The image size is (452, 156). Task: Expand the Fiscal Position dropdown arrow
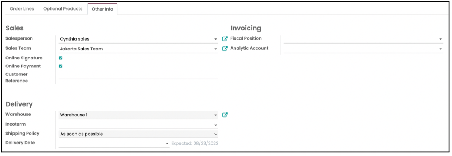pyautogui.click(x=440, y=39)
